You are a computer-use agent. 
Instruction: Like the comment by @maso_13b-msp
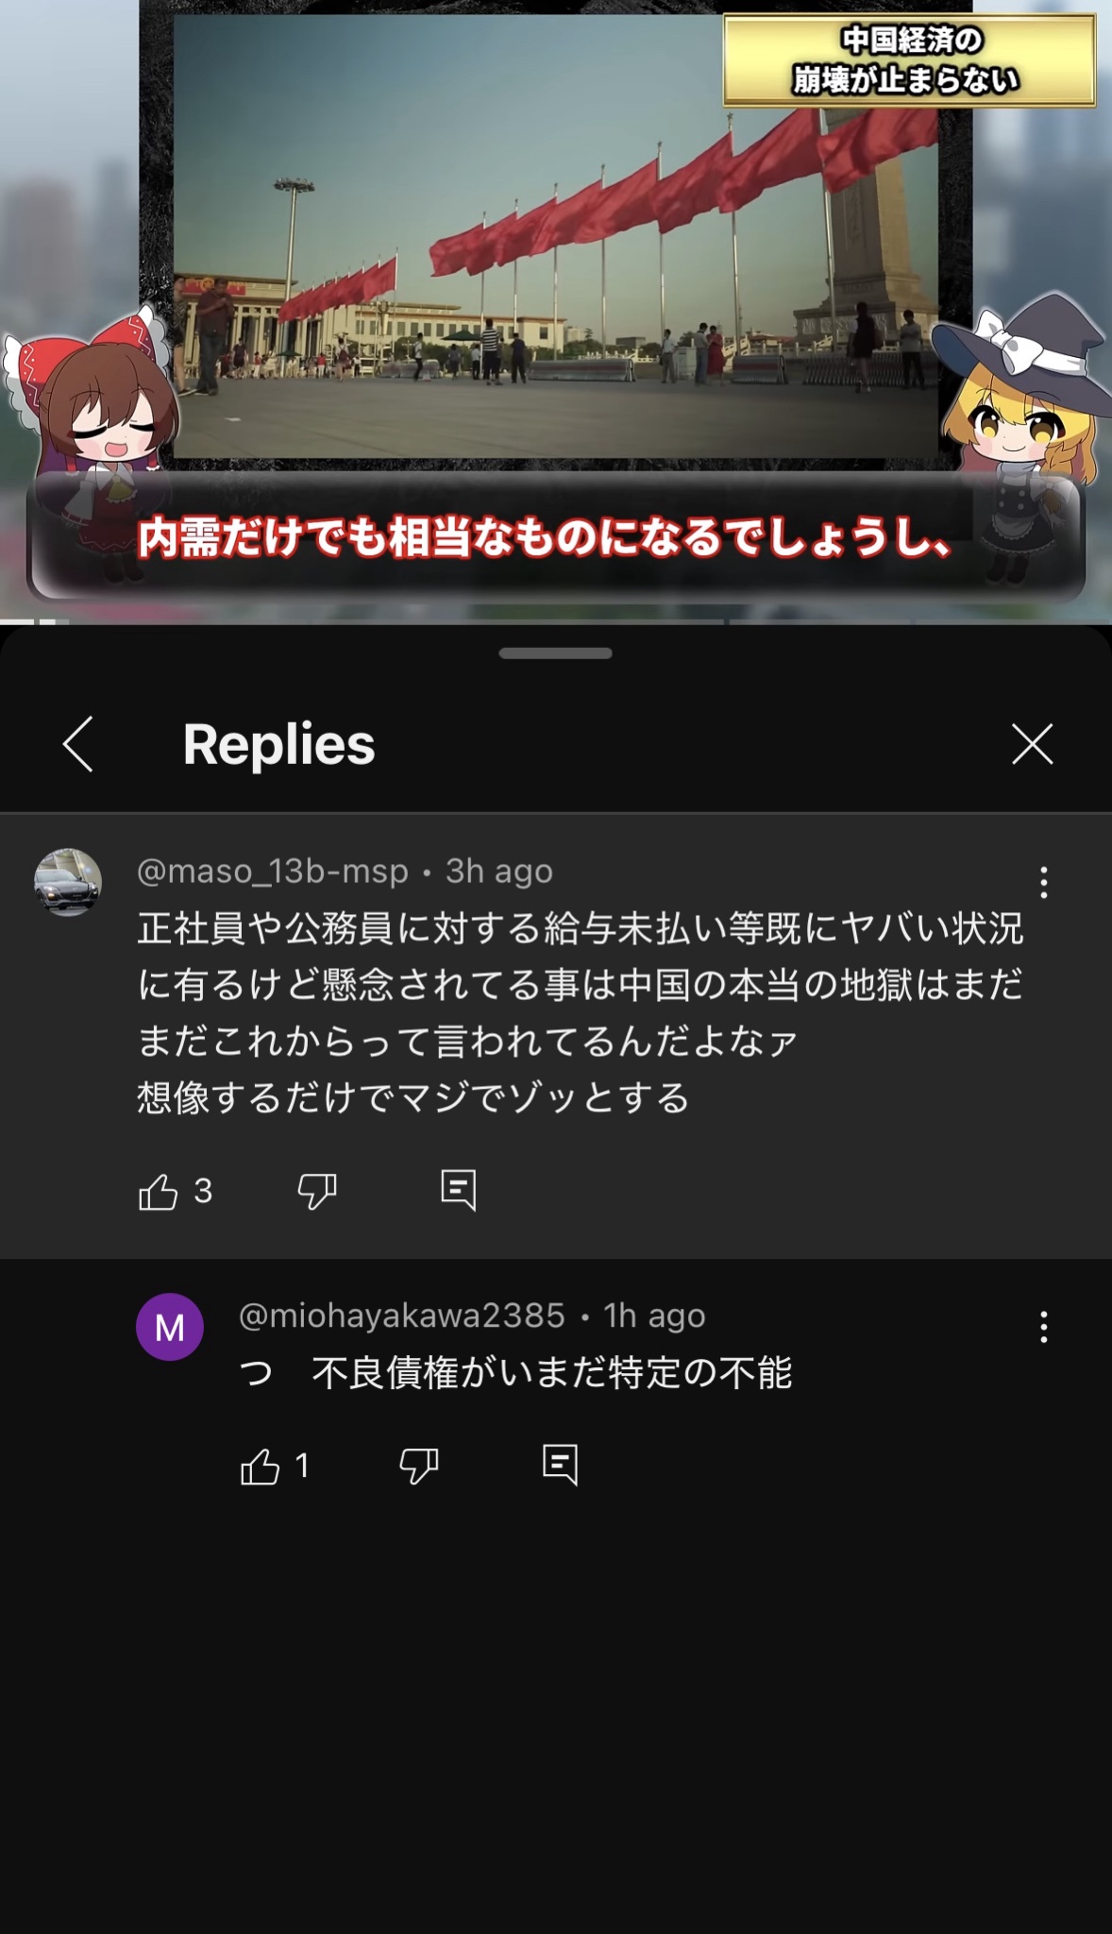click(x=158, y=1192)
